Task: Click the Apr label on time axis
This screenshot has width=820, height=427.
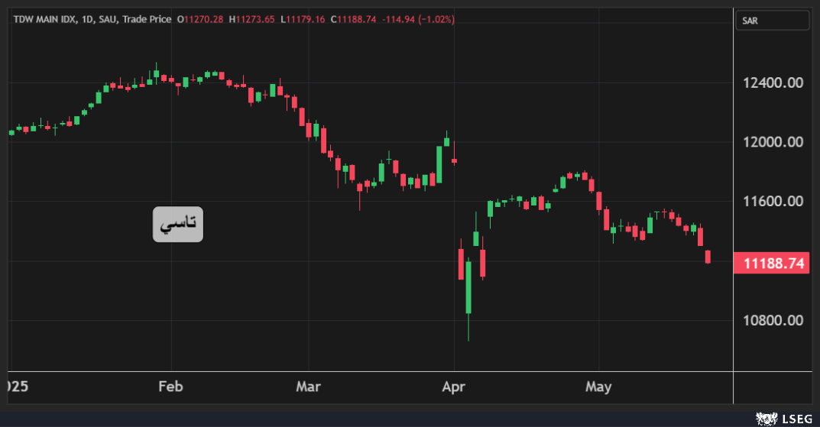Action: pos(454,387)
